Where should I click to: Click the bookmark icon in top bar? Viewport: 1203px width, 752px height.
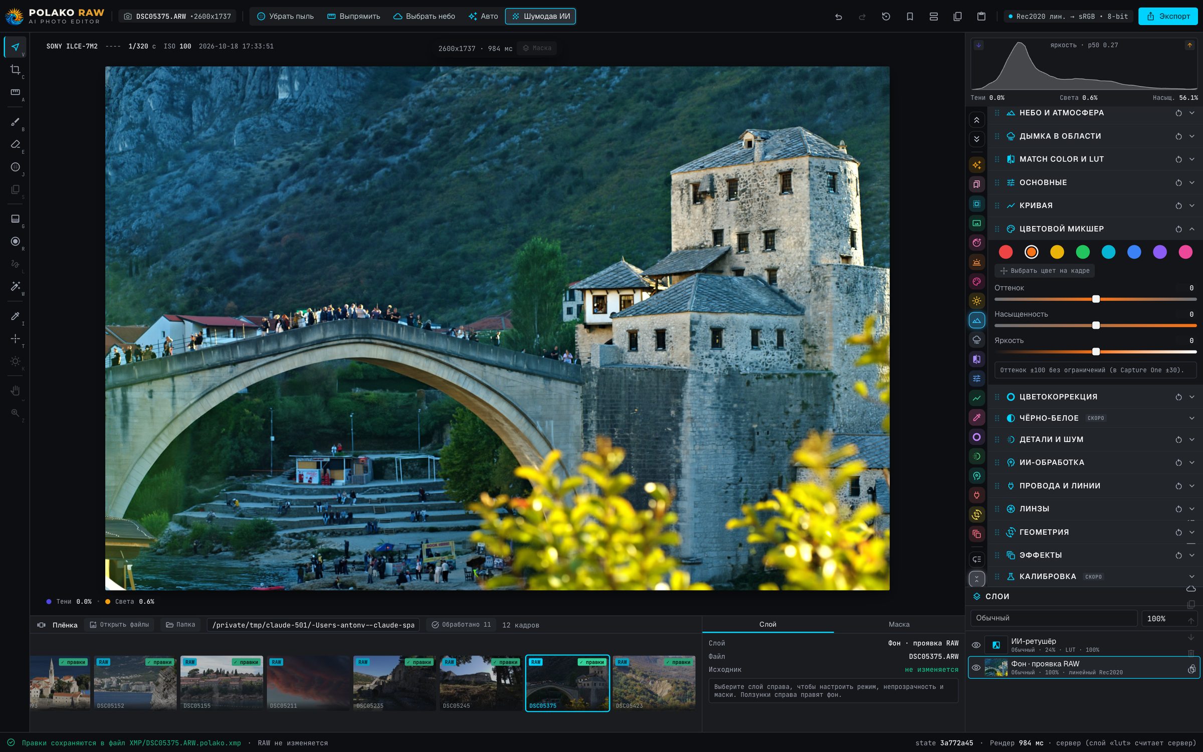[910, 17]
